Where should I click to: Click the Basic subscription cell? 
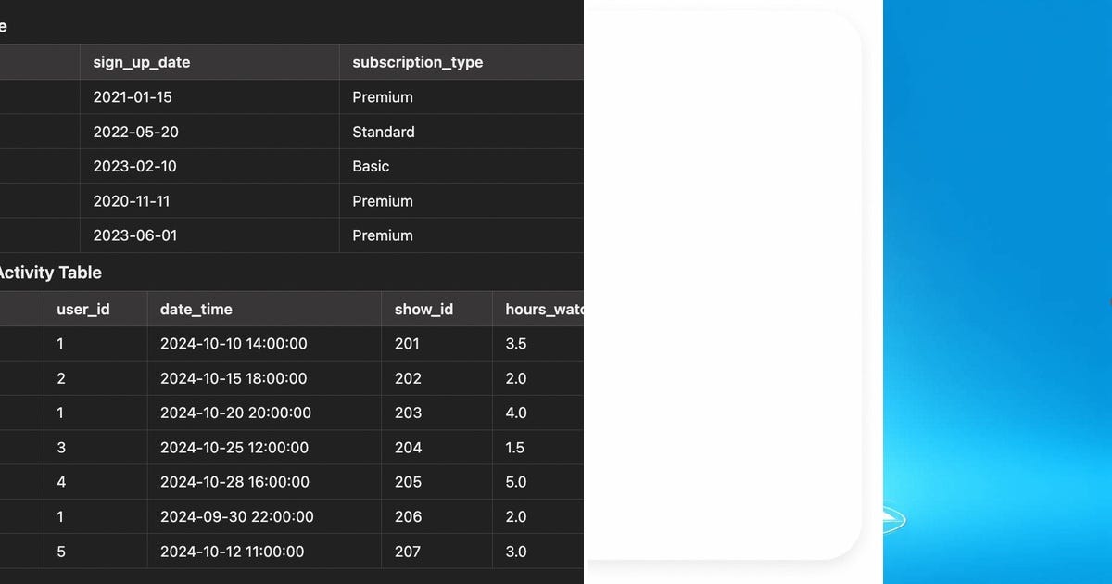pos(370,166)
